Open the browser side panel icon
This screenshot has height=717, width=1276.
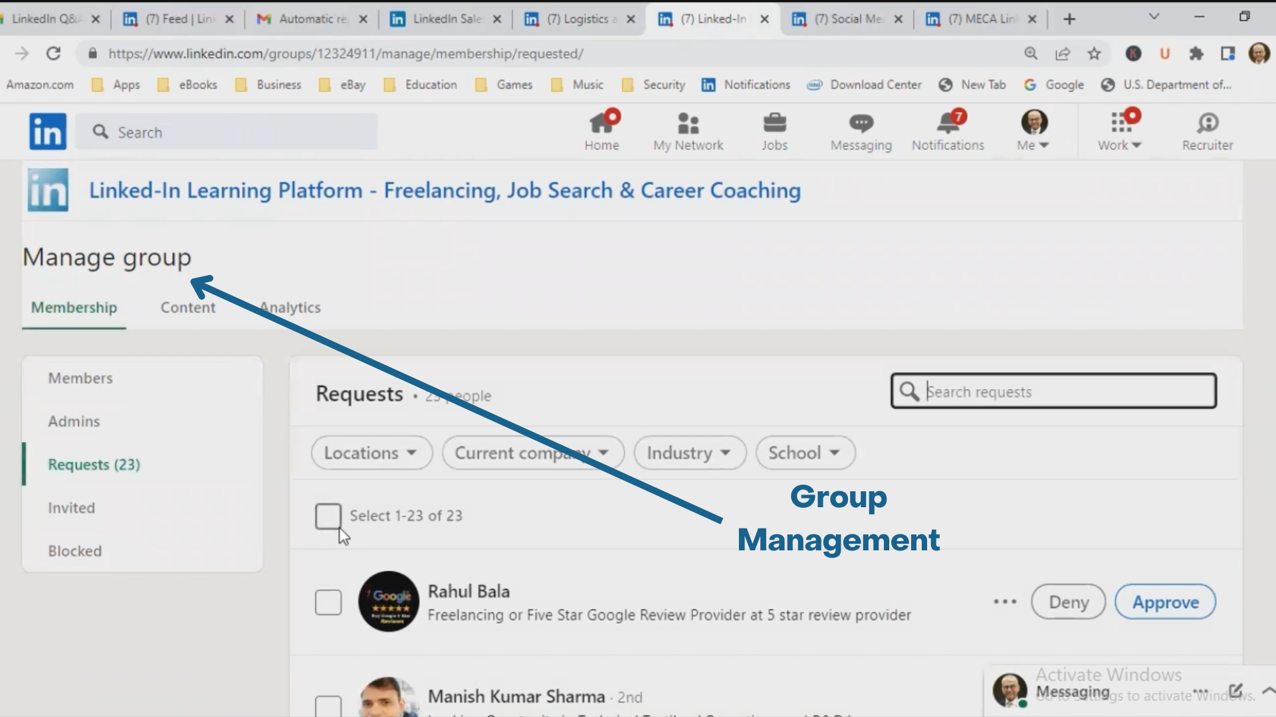pyautogui.click(x=1227, y=54)
